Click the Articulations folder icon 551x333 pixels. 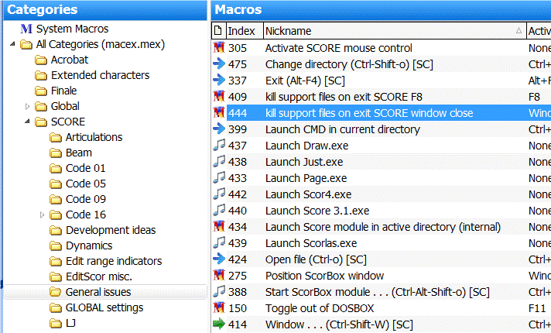[56, 138]
